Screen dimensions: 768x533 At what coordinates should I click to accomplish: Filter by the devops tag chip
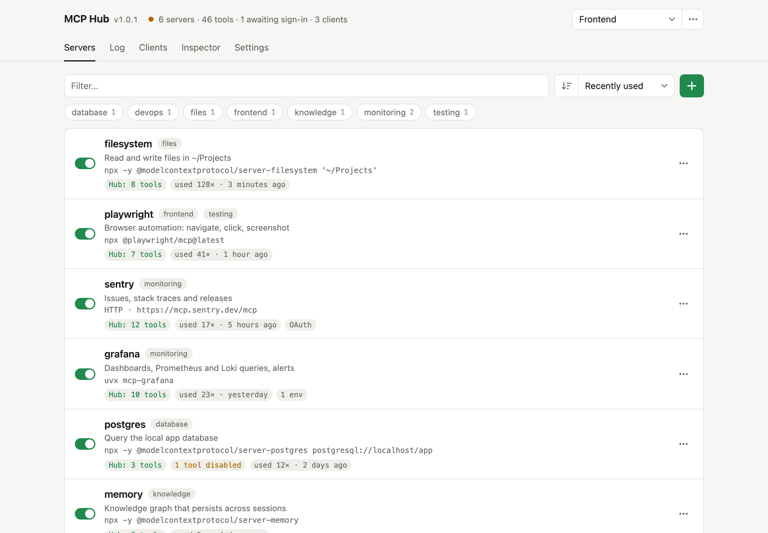(153, 112)
